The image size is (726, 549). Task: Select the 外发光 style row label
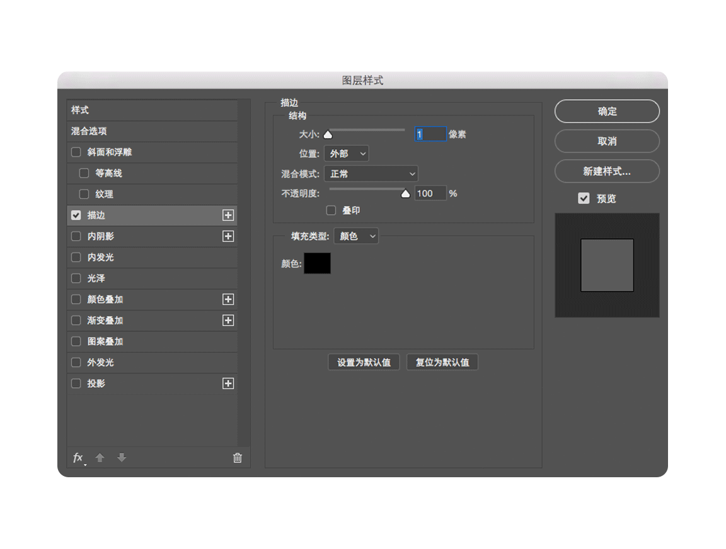tap(100, 363)
